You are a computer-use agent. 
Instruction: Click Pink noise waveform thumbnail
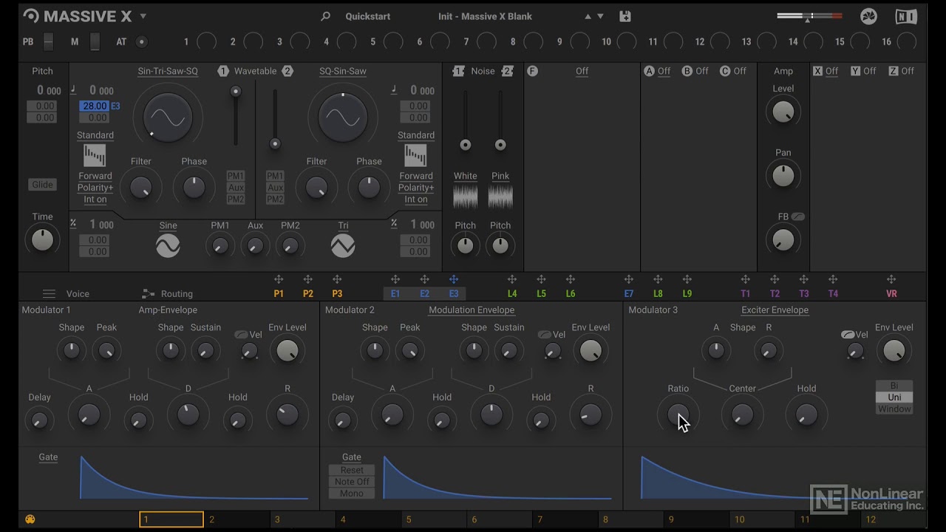500,197
